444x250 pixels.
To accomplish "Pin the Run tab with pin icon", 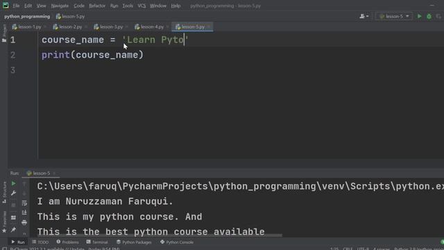I will [x=13, y=230].
